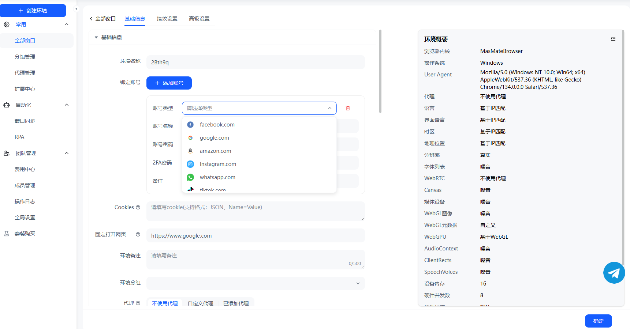630x329 pixels.
Task: Select 不使用代理 proxy option
Action: click(x=165, y=303)
